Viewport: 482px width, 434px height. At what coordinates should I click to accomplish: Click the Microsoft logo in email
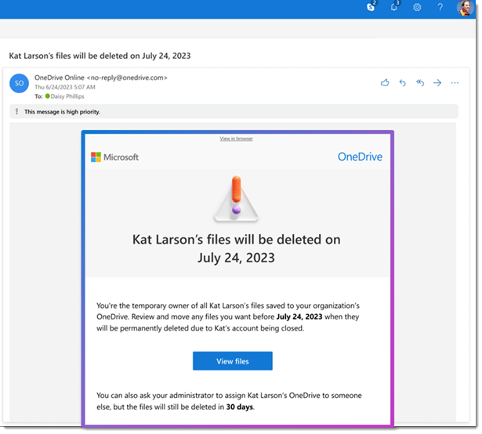coord(114,157)
